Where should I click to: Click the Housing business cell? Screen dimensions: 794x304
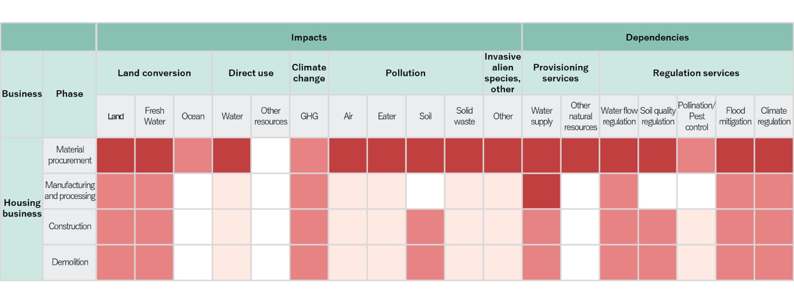pos(22,208)
